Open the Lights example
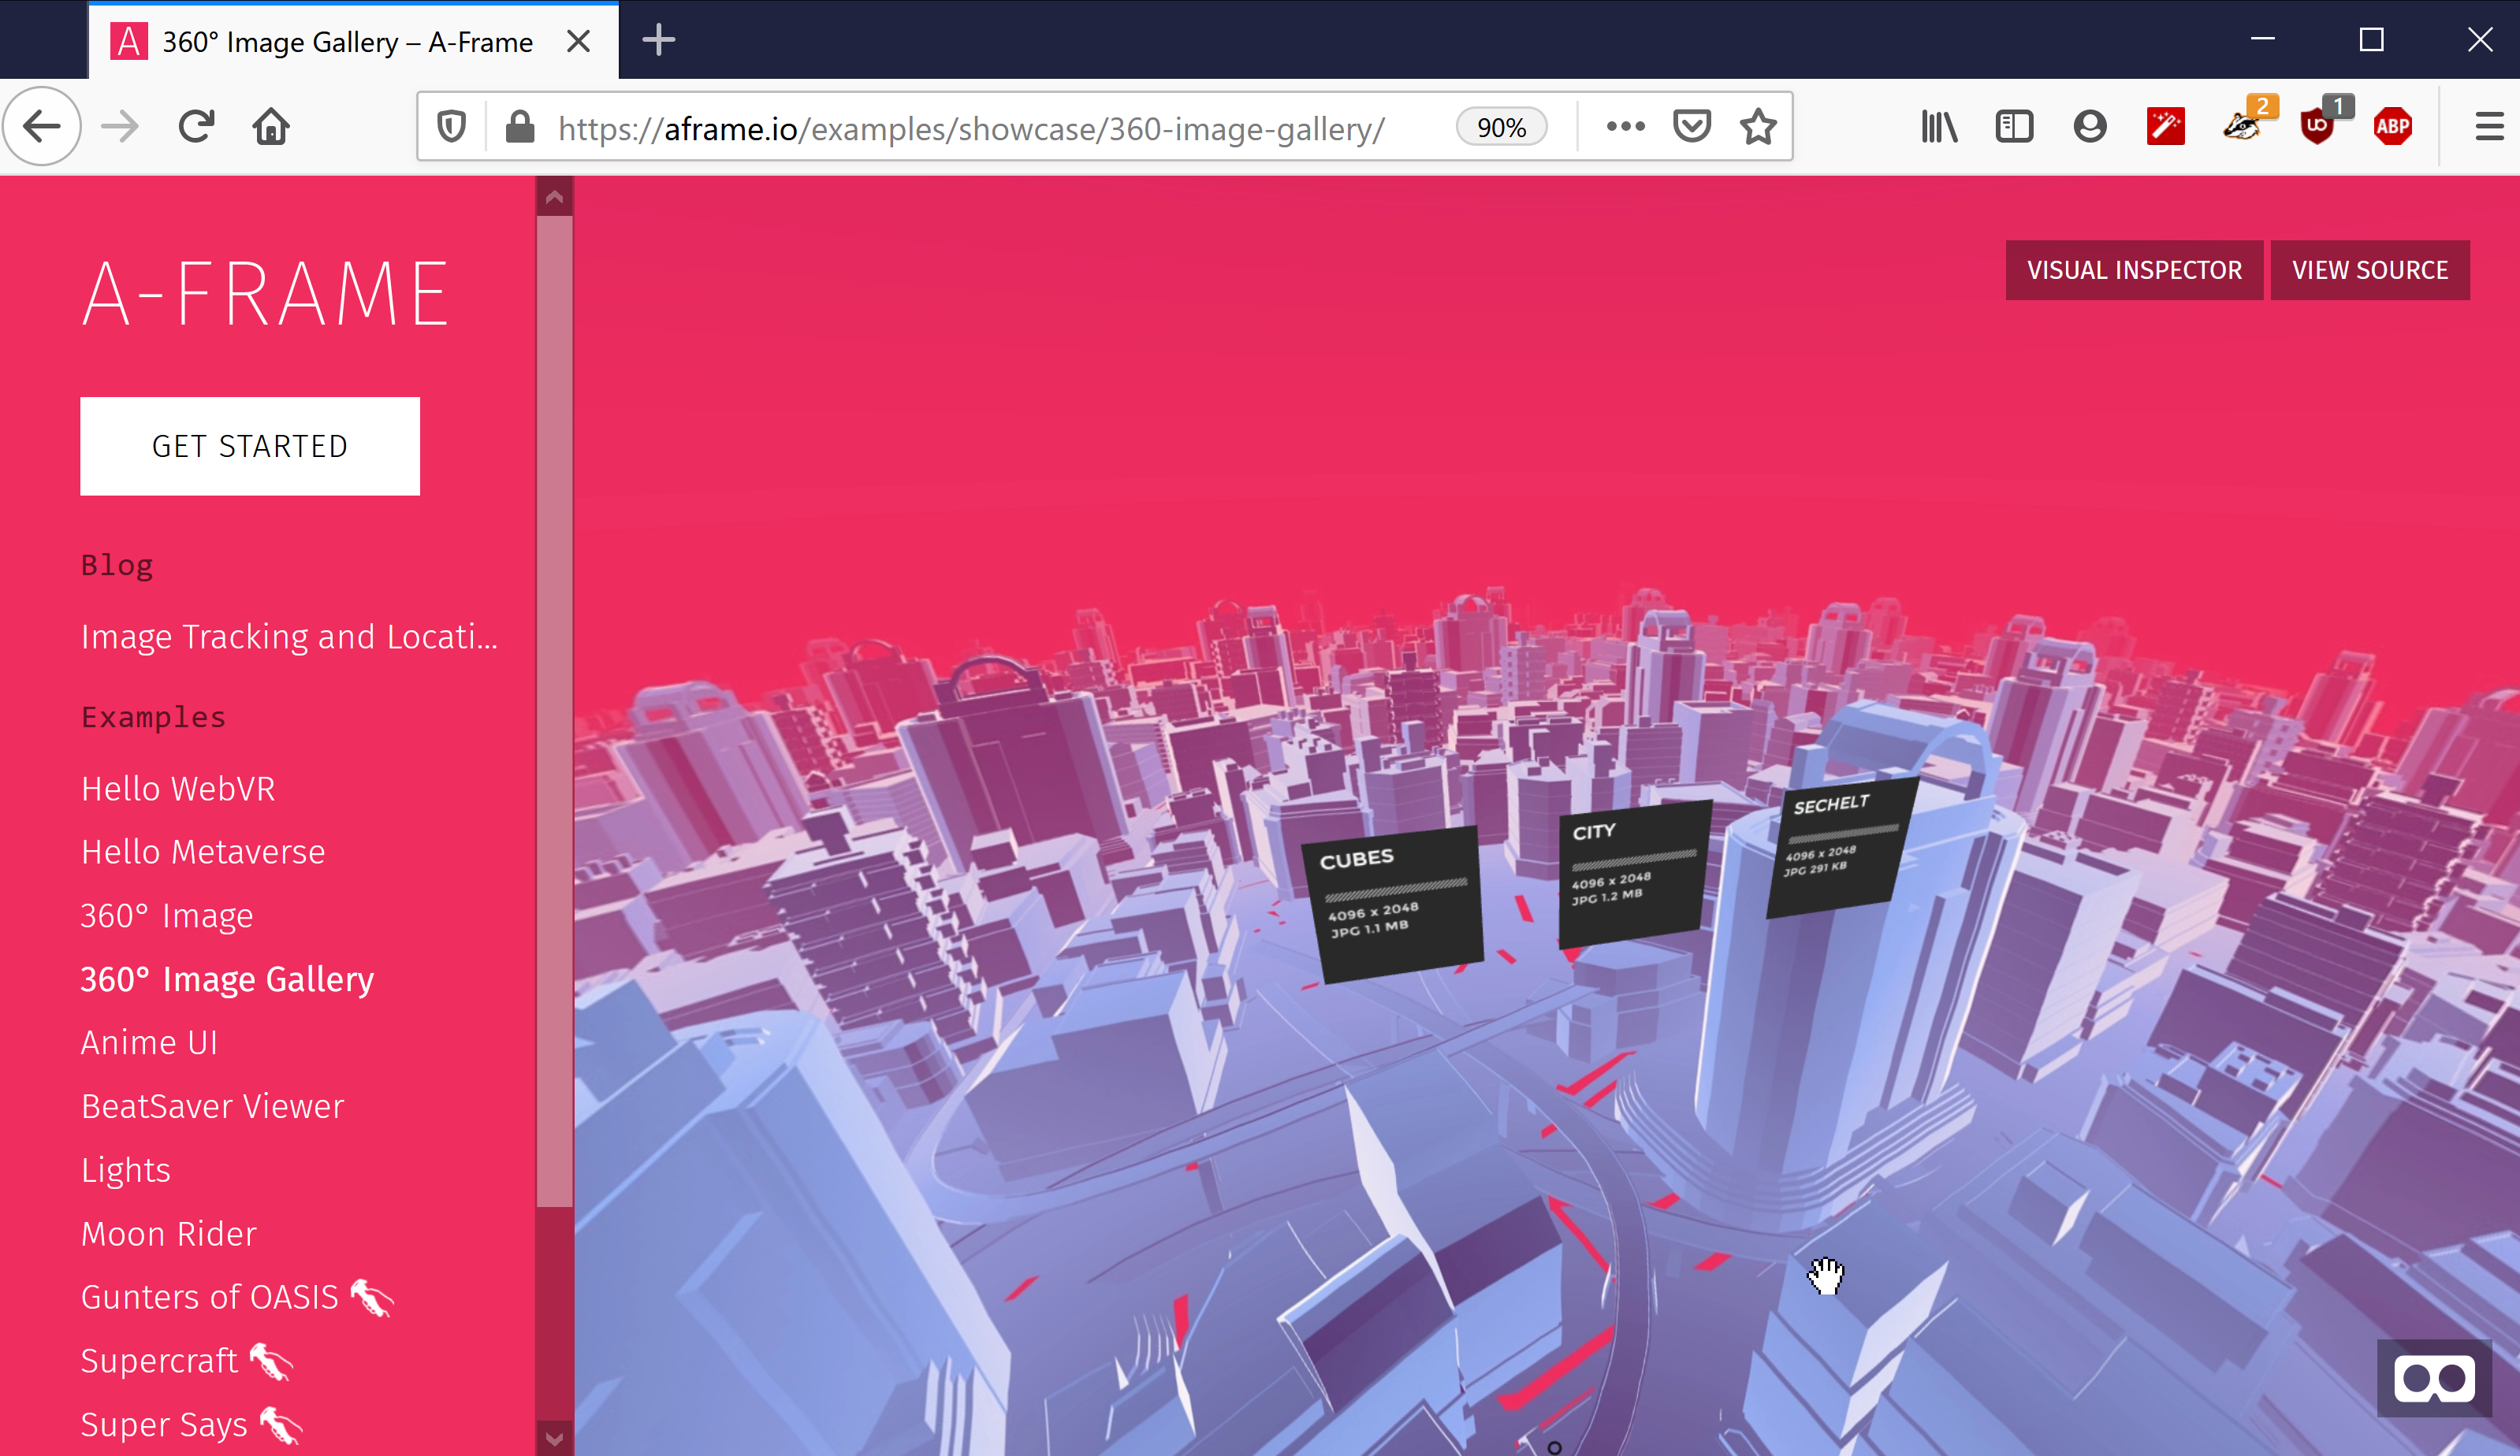Image resolution: width=2520 pixels, height=1456 pixels. click(x=126, y=1170)
